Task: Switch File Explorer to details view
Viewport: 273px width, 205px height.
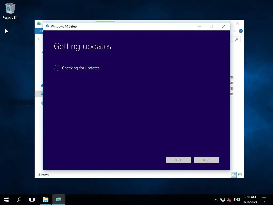Action: [x=234, y=175]
